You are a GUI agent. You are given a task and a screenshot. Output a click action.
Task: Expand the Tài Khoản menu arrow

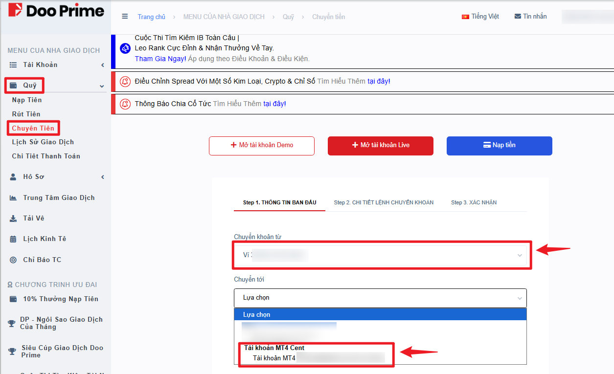click(103, 65)
